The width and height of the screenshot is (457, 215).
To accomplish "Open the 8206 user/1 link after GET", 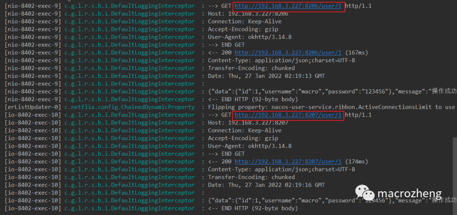I will (x=288, y=6).
